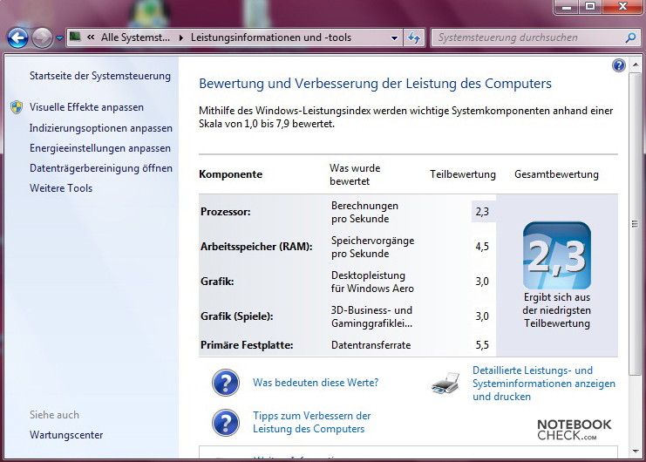Image resolution: width=646 pixels, height=462 pixels.
Task: Select the 'Primäre Festplatte:' row label
Action: pos(247,345)
